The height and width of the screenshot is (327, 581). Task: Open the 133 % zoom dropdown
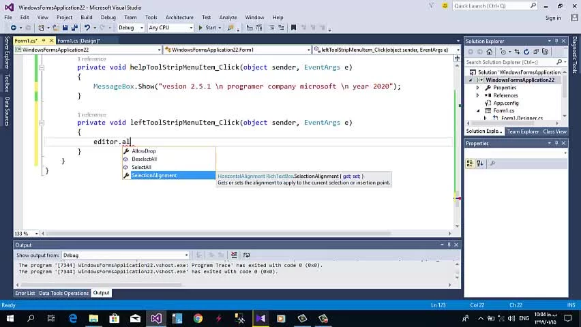36,234
